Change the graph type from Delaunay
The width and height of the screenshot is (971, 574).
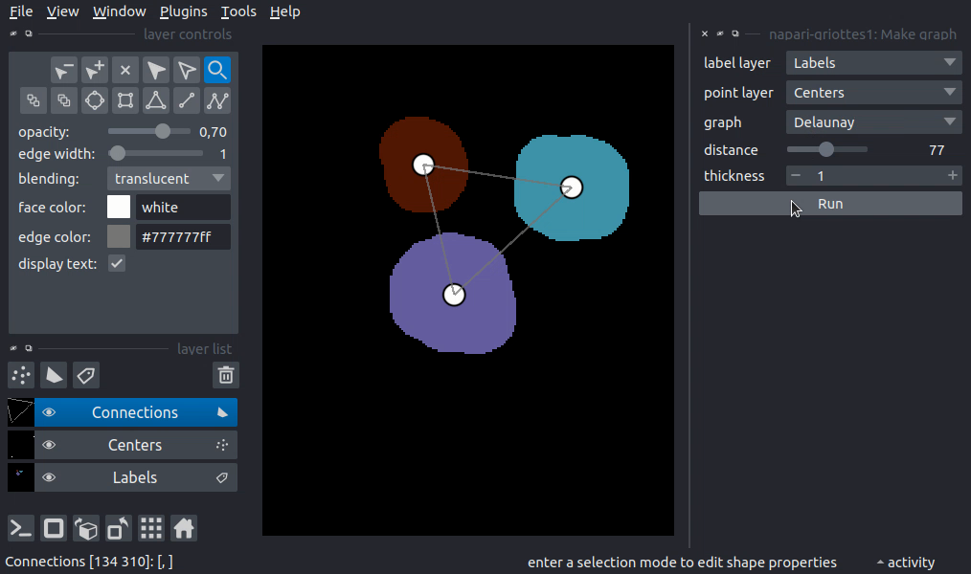point(872,121)
